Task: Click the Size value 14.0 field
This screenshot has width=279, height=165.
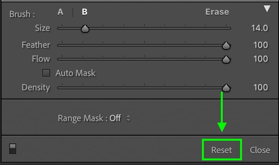Action: [x=259, y=28]
